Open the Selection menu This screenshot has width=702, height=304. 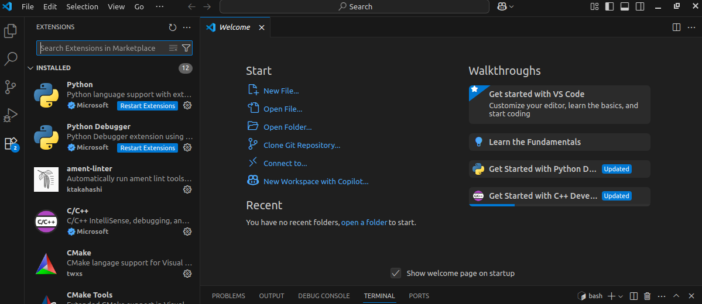pos(83,6)
